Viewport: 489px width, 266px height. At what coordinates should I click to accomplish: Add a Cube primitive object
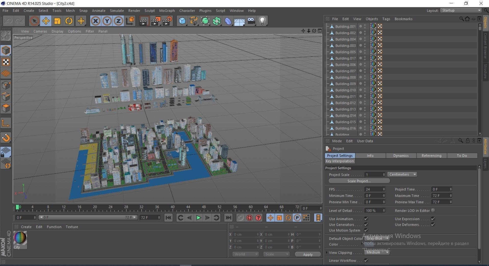[182, 21]
